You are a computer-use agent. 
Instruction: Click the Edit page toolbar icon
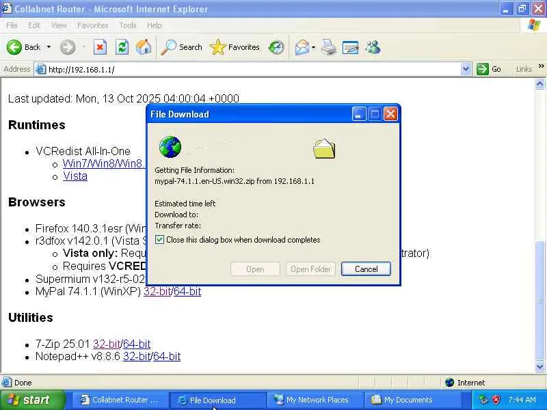(x=350, y=47)
